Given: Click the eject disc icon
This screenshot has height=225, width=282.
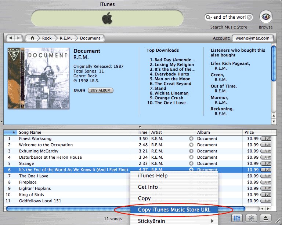Looking at the screenshot, I should pos(265,218).
